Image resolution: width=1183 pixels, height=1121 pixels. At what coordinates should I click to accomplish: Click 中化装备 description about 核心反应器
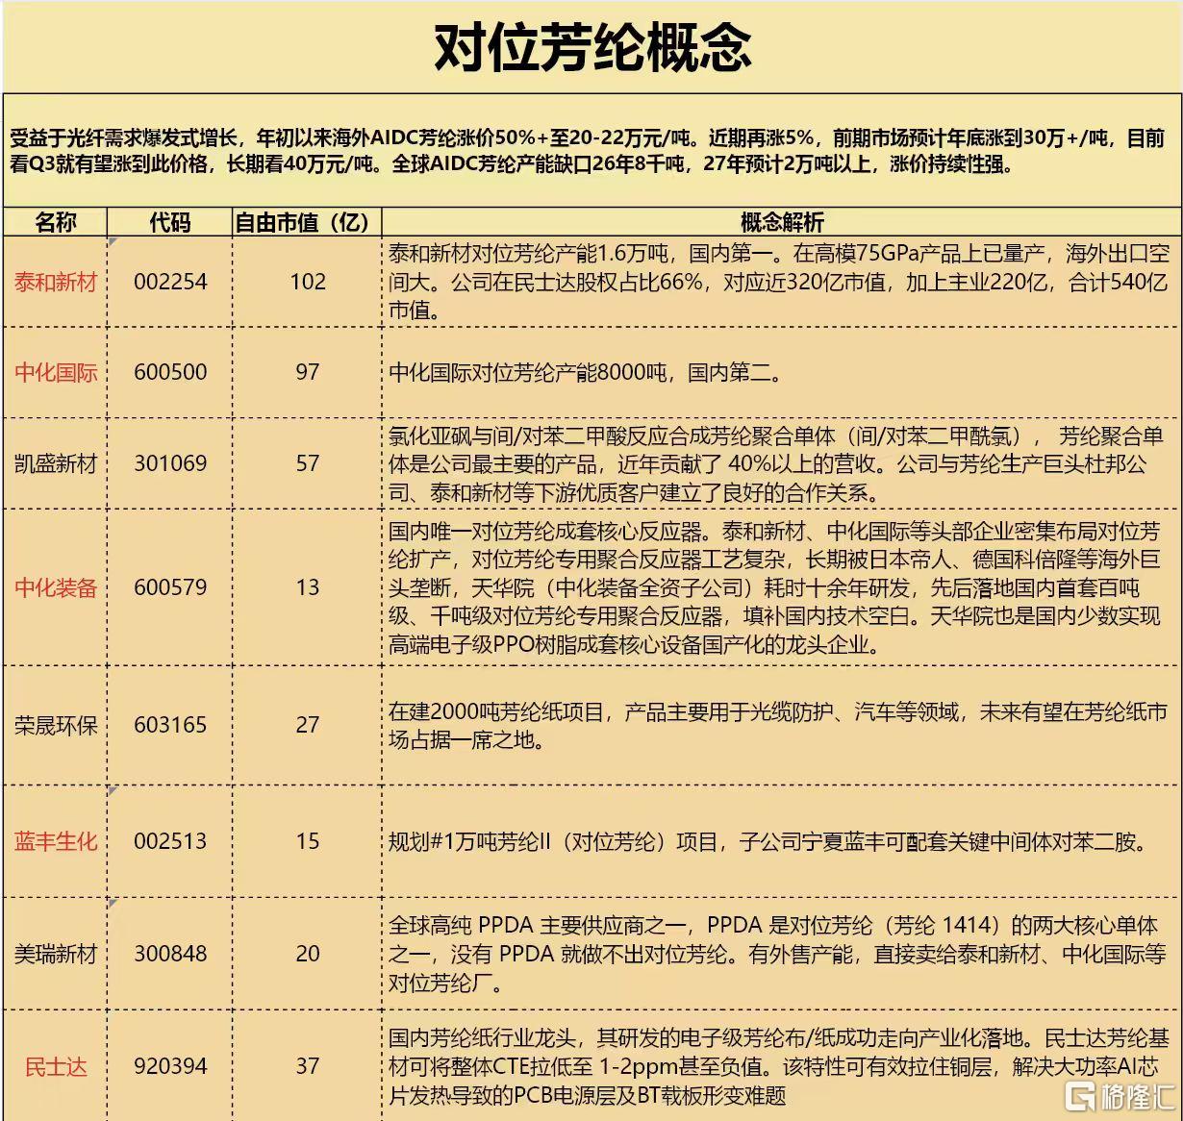(775, 587)
